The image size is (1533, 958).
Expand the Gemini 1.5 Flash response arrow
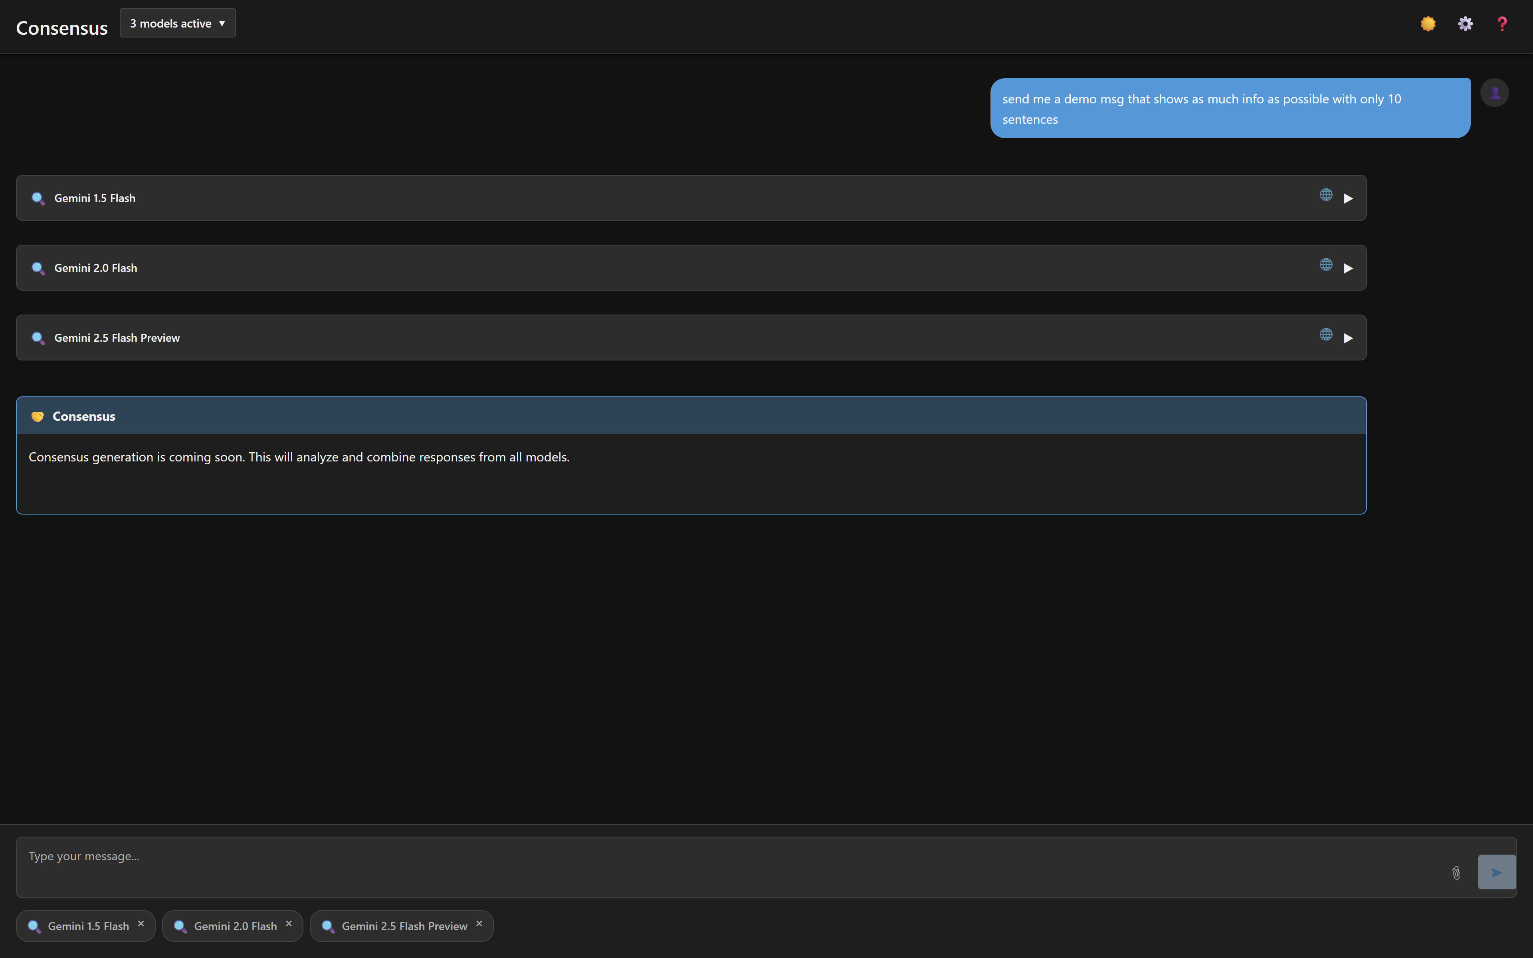click(x=1348, y=198)
